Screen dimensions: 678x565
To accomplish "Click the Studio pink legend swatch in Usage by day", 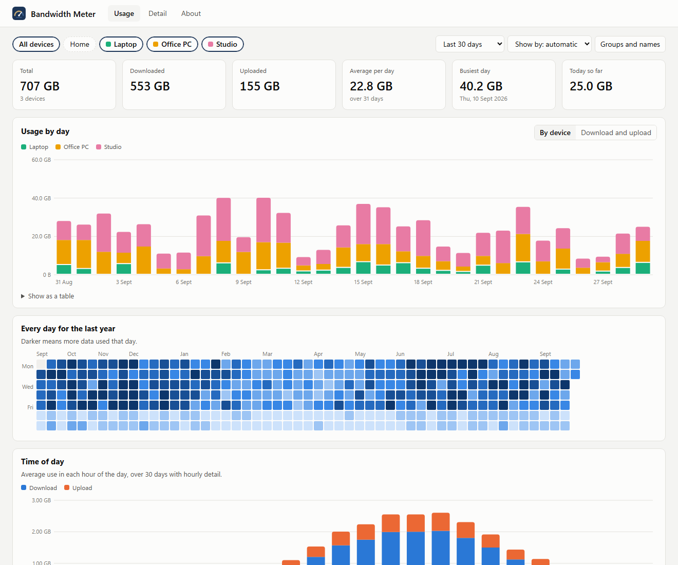I will coord(99,147).
